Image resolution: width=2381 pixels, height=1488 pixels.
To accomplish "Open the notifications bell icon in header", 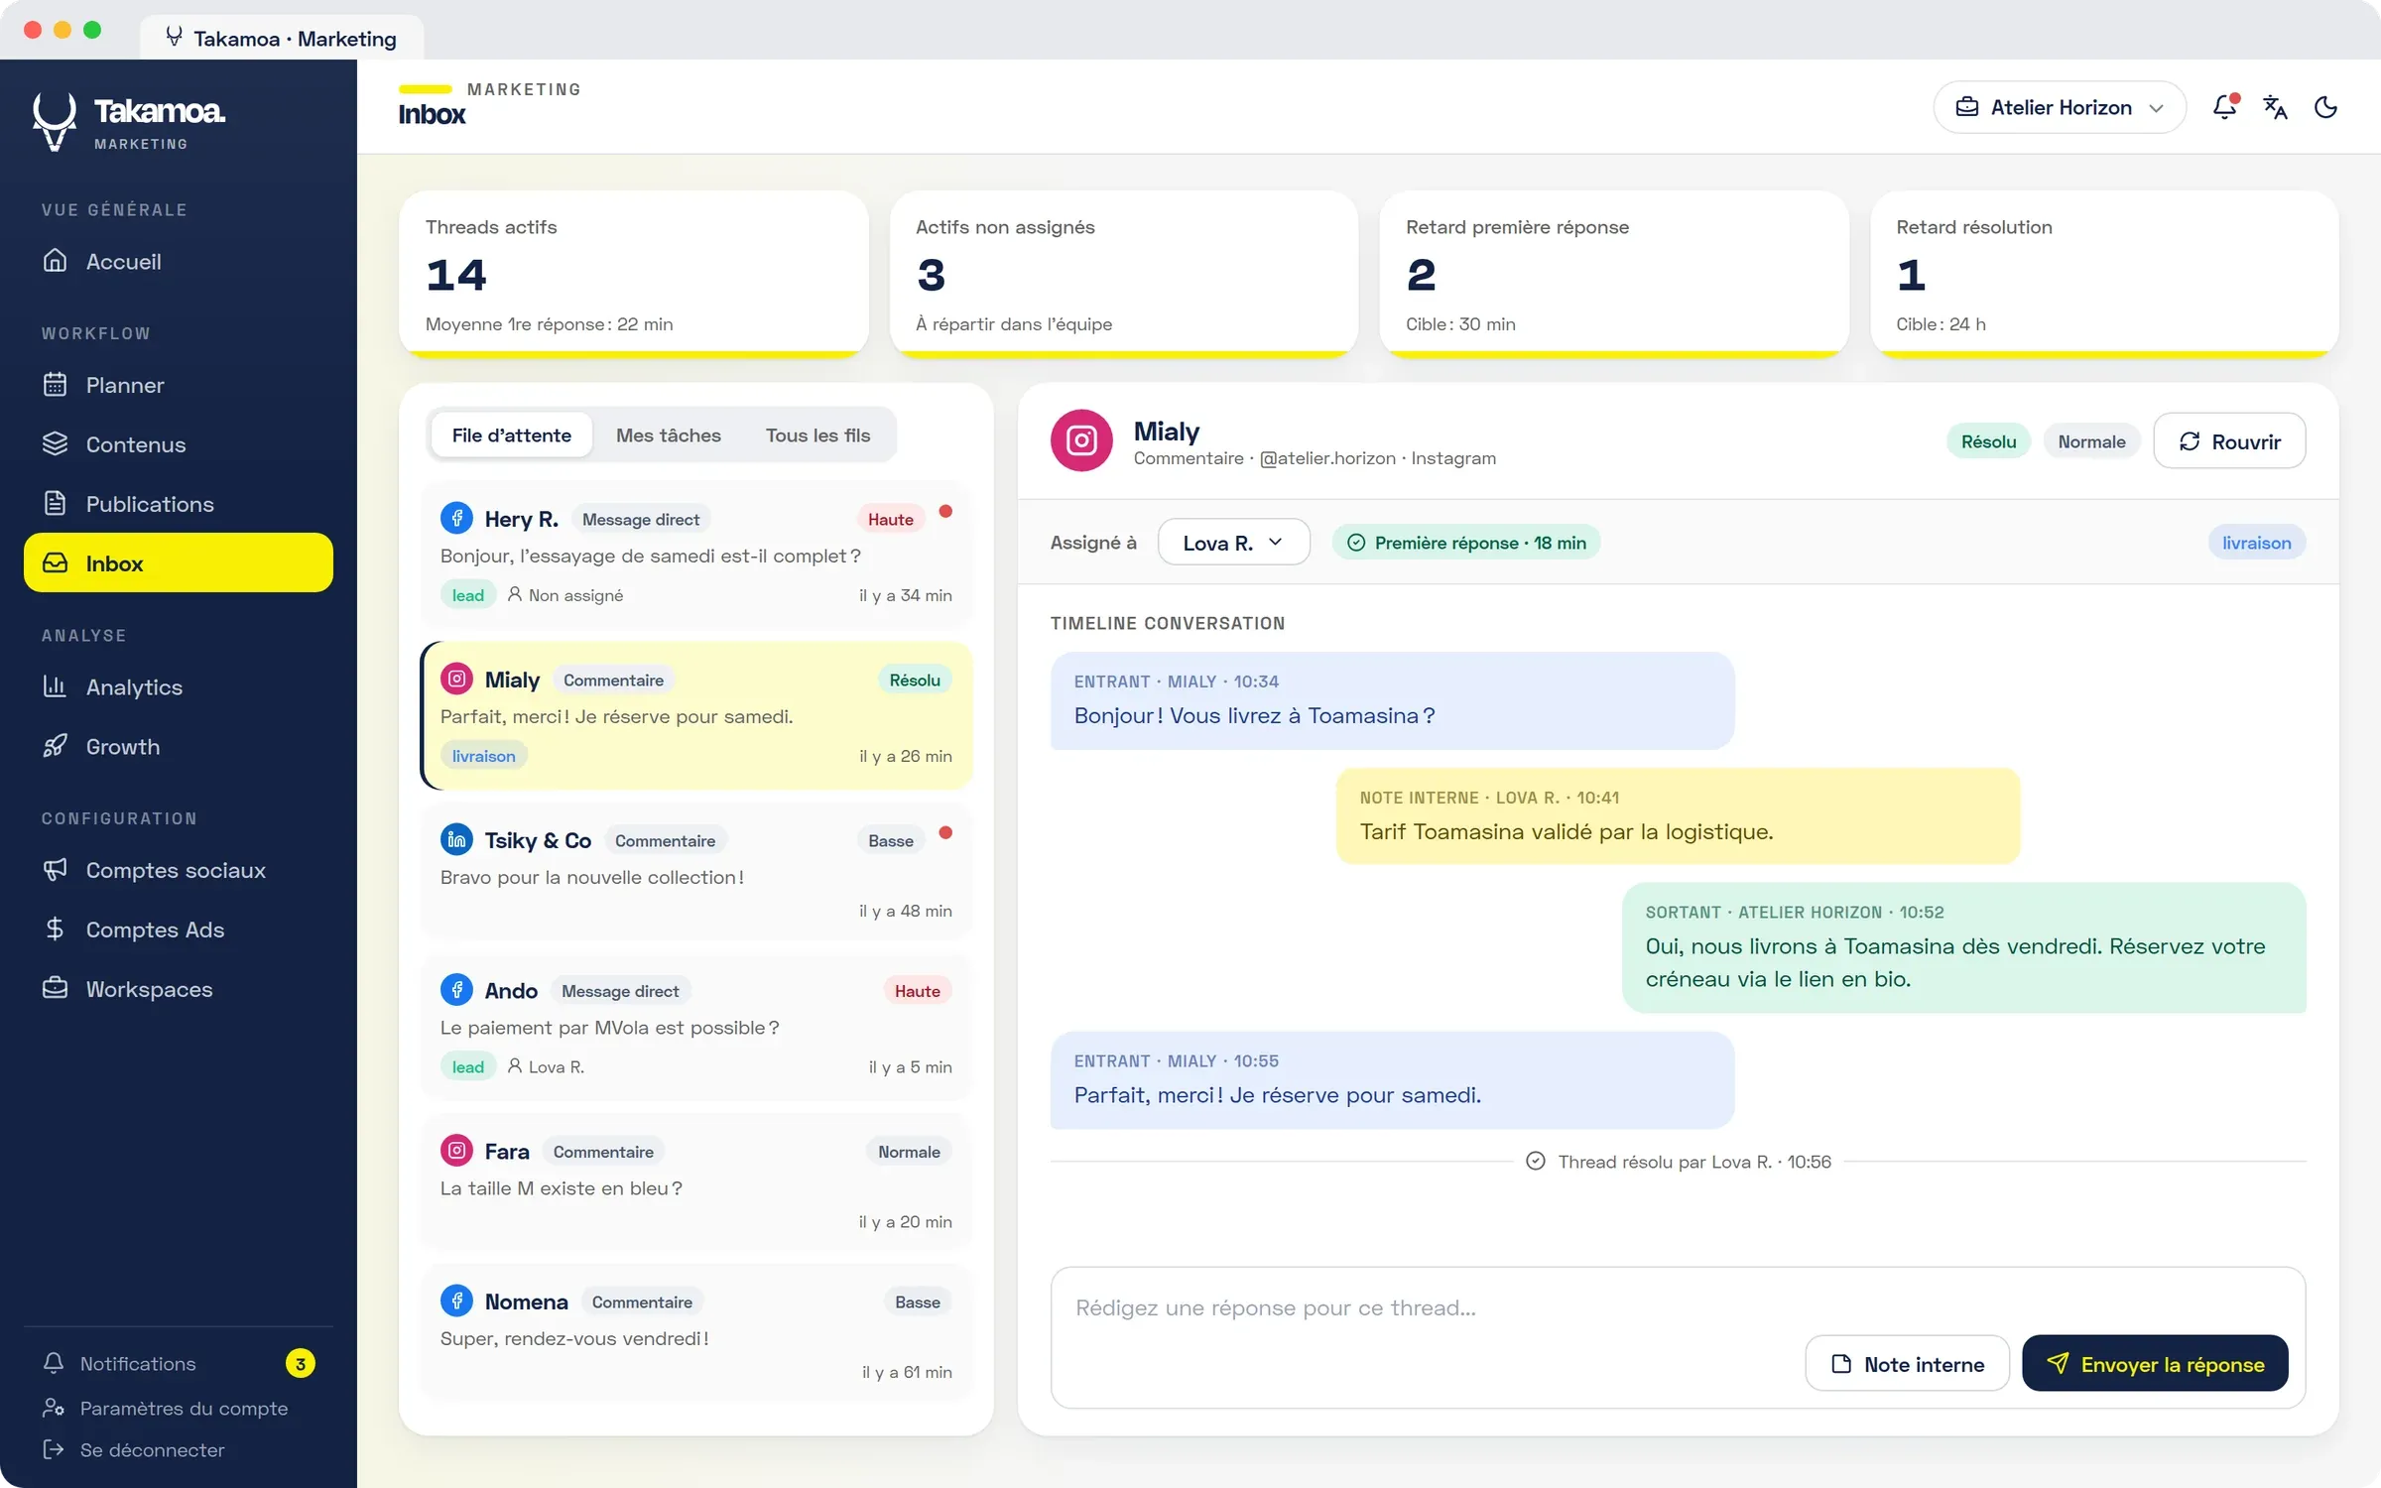I will 2224,107.
